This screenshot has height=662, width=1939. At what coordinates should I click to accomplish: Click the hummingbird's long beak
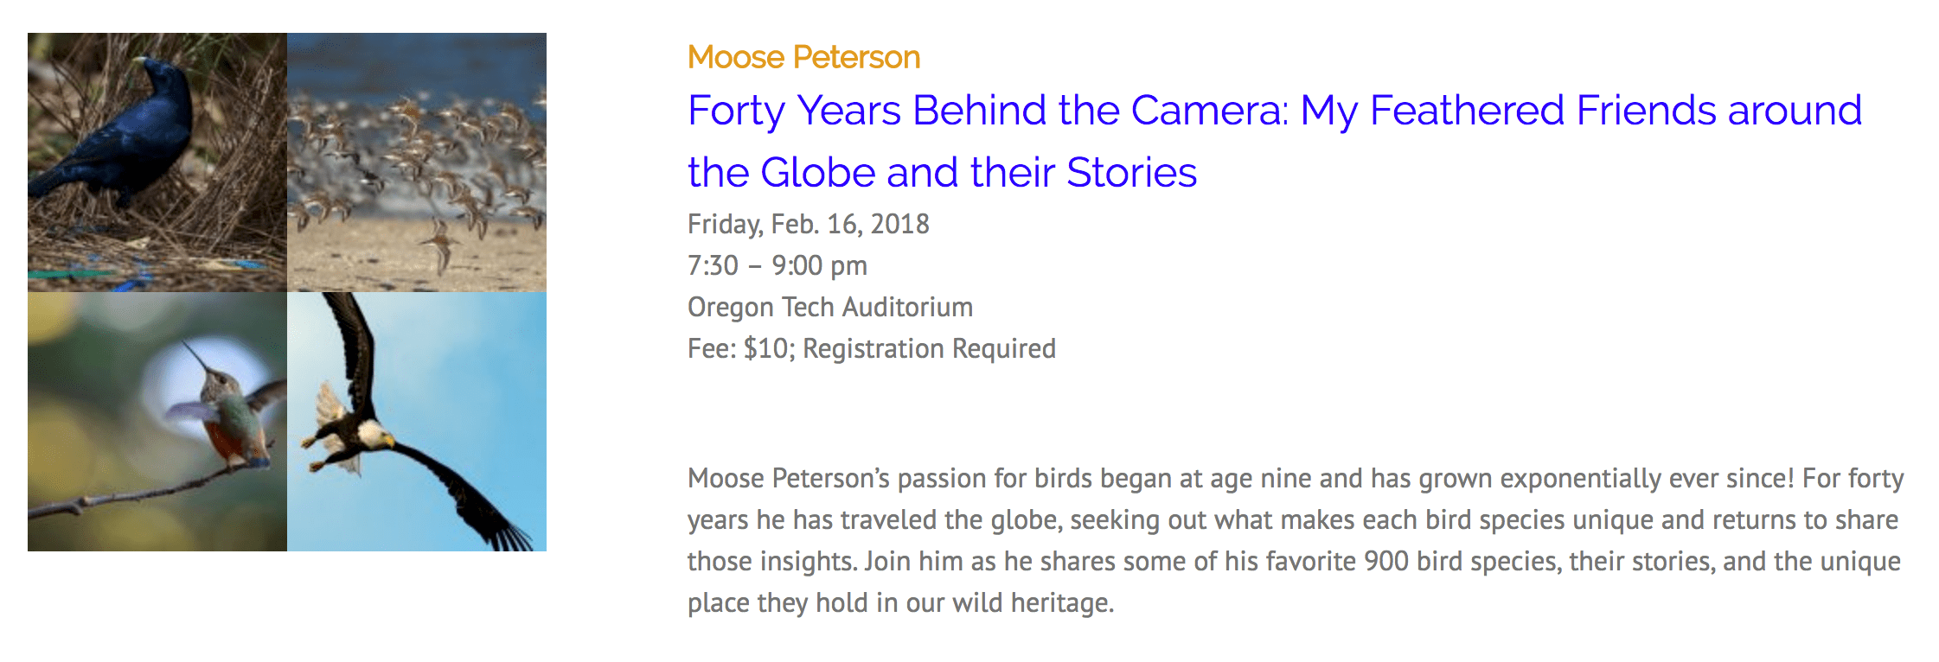[194, 354]
